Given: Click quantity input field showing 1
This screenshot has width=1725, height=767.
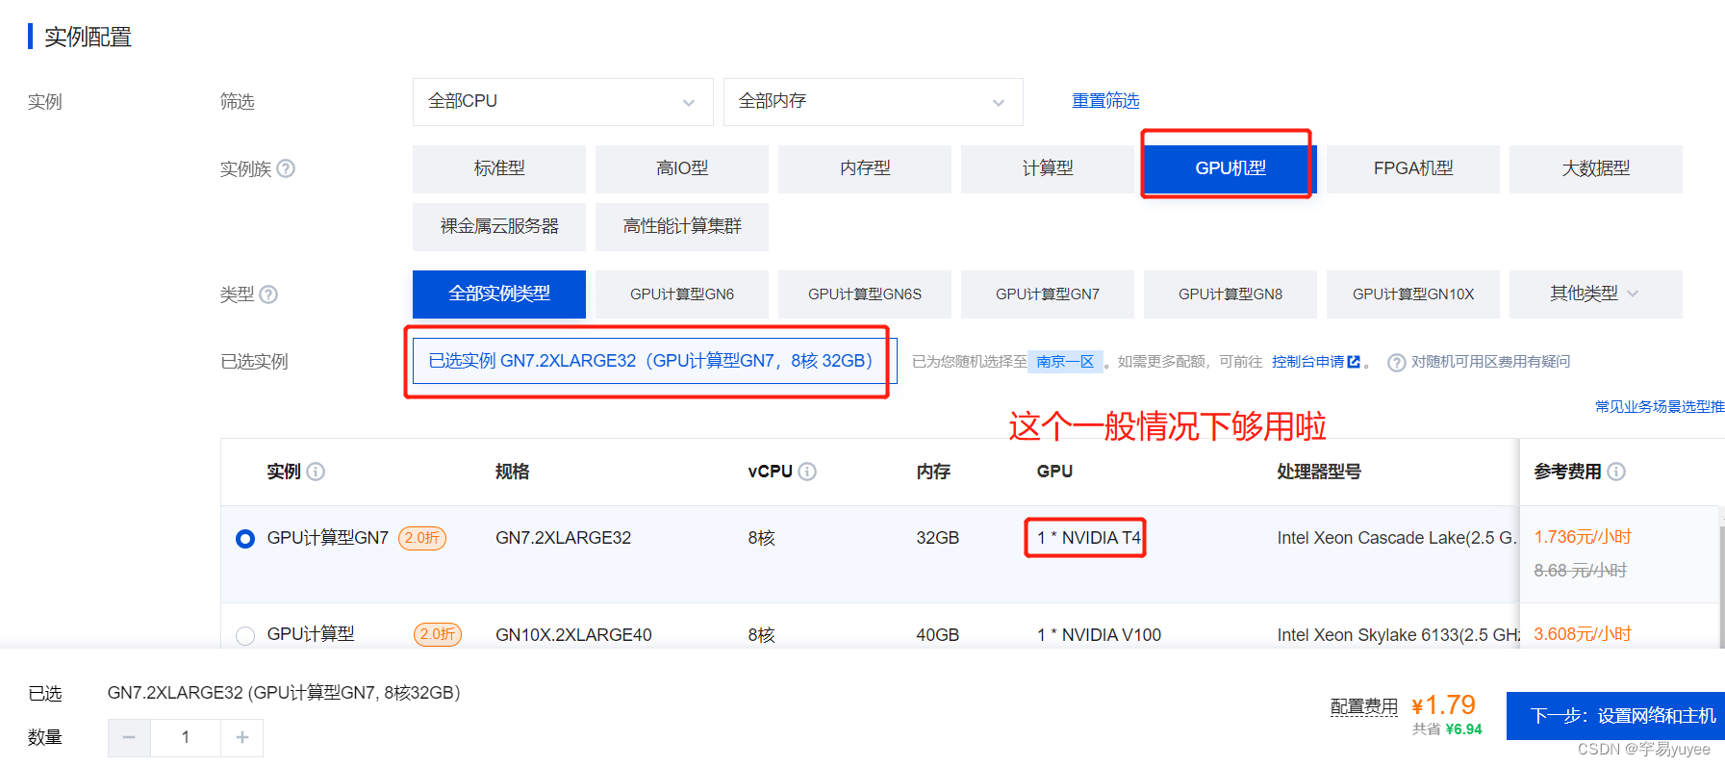Looking at the screenshot, I should (186, 738).
